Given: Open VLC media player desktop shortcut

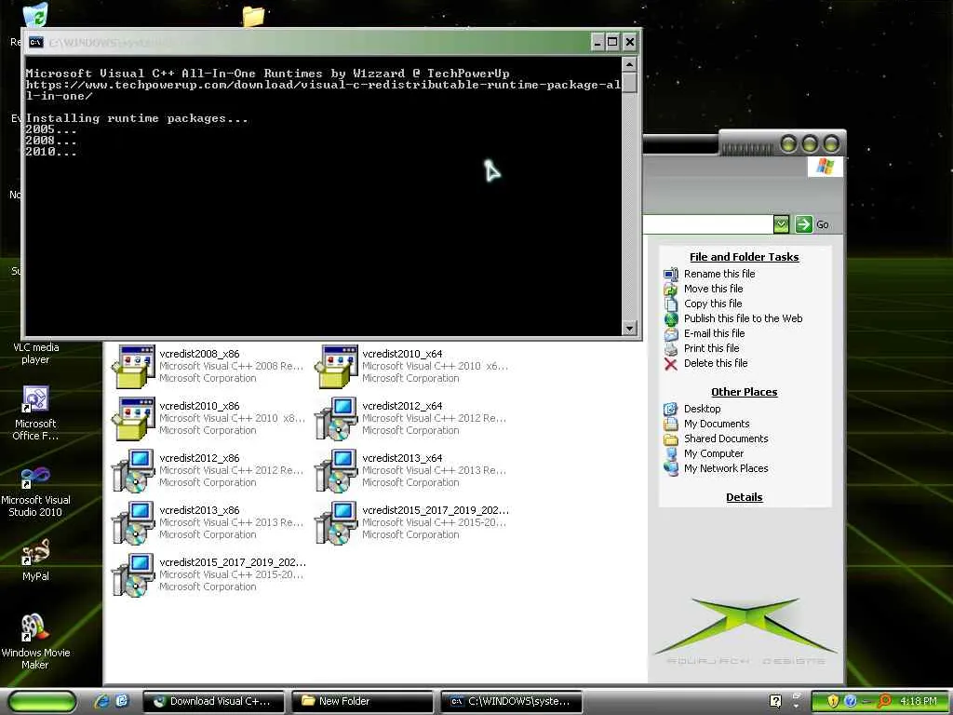Looking at the screenshot, I should click(x=35, y=353).
